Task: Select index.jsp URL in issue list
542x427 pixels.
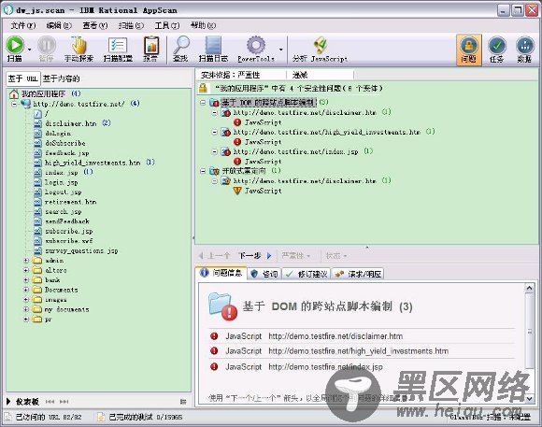Action: point(295,151)
